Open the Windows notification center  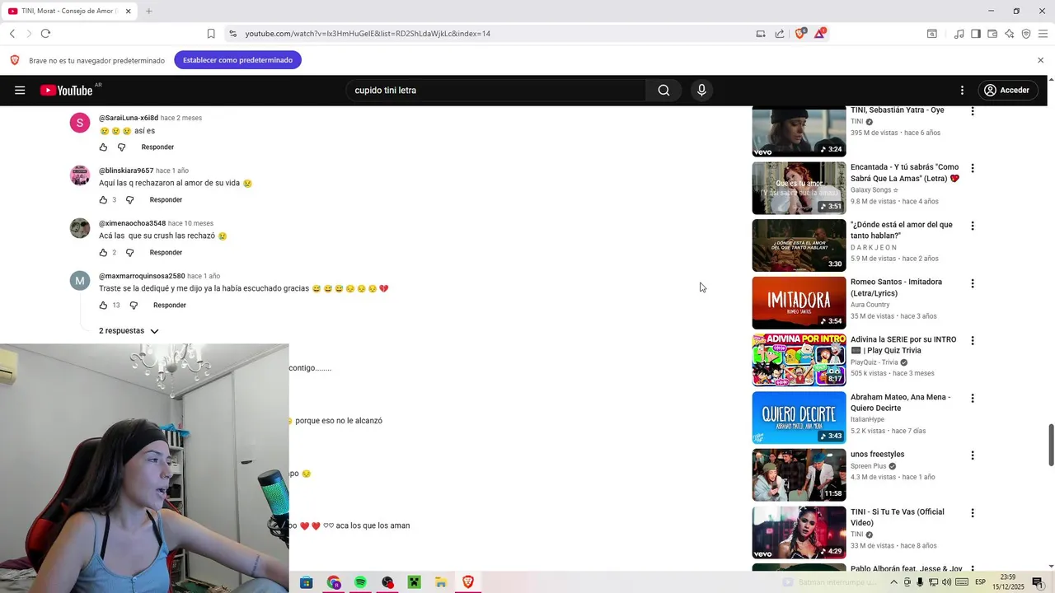pos(1038,582)
